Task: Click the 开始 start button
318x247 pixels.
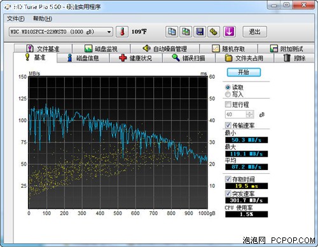Action: click(244, 73)
